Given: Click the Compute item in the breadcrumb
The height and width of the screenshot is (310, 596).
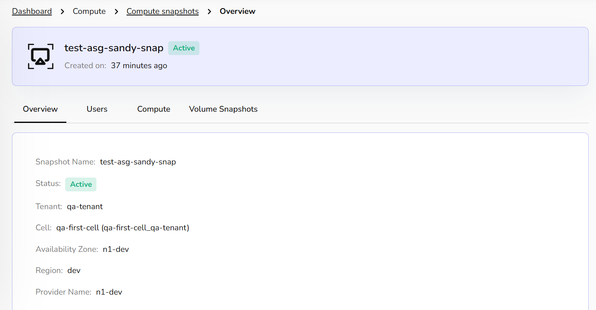Looking at the screenshot, I should (89, 11).
